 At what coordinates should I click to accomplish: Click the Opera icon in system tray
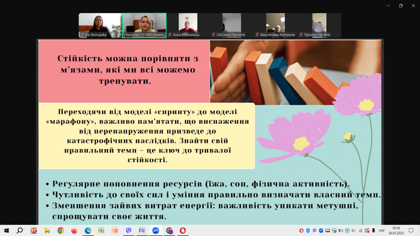301,230
